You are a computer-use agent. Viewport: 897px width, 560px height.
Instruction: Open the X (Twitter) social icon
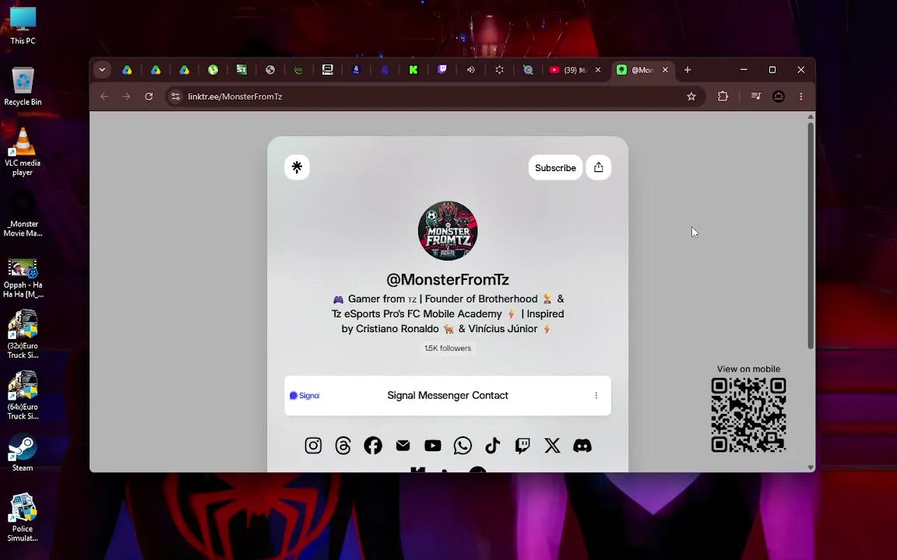pos(552,445)
